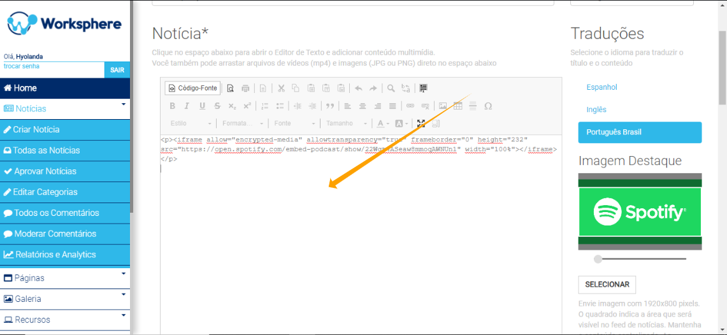This screenshot has height=335, width=727.
Task: Insert a bulleted list
Action: point(280,106)
